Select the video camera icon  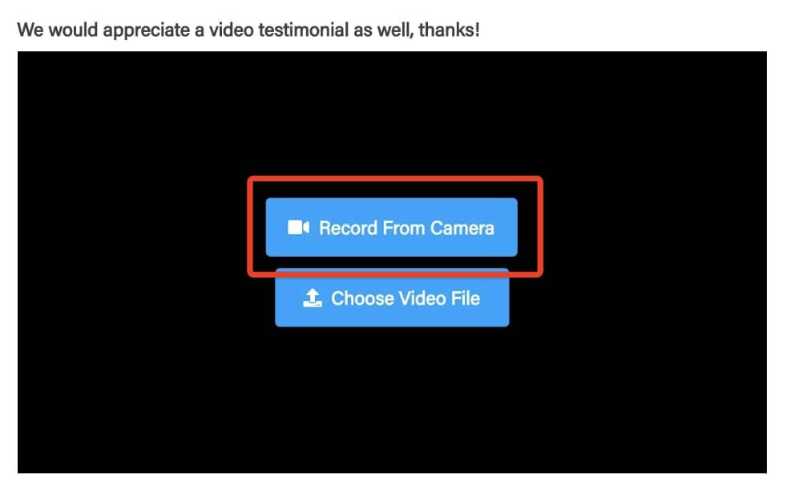(298, 227)
